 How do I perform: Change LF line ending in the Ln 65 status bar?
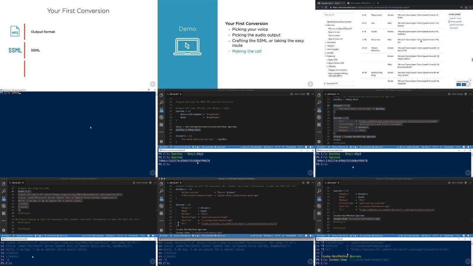point(441,236)
